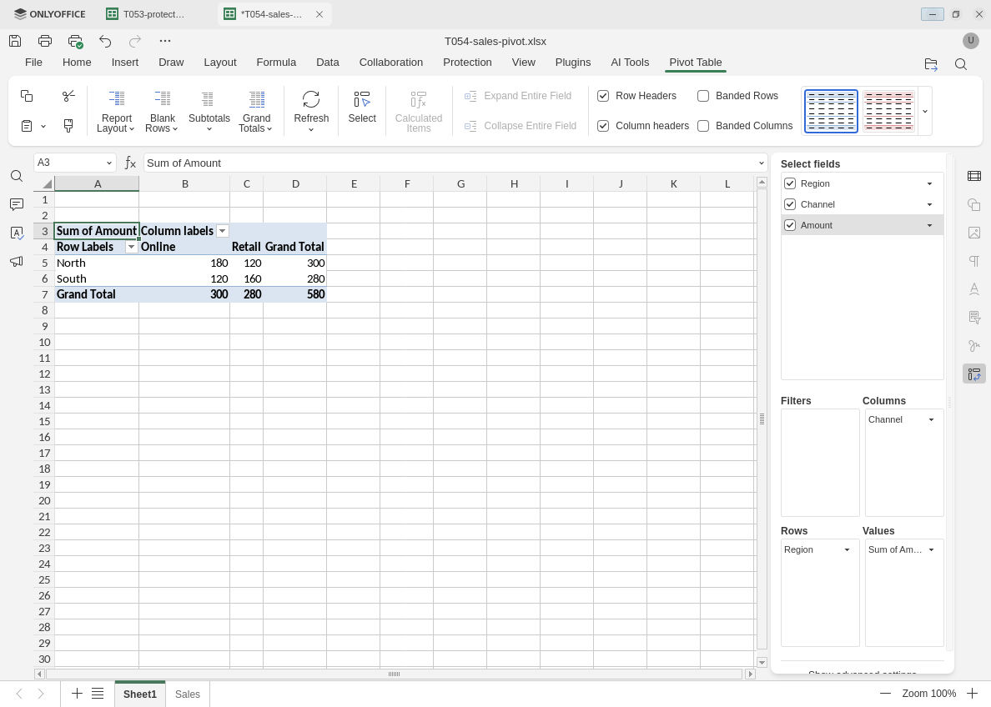Screen dimensions: 991x707
Task: Click the Print icon
Action: [x=45, y=41]
